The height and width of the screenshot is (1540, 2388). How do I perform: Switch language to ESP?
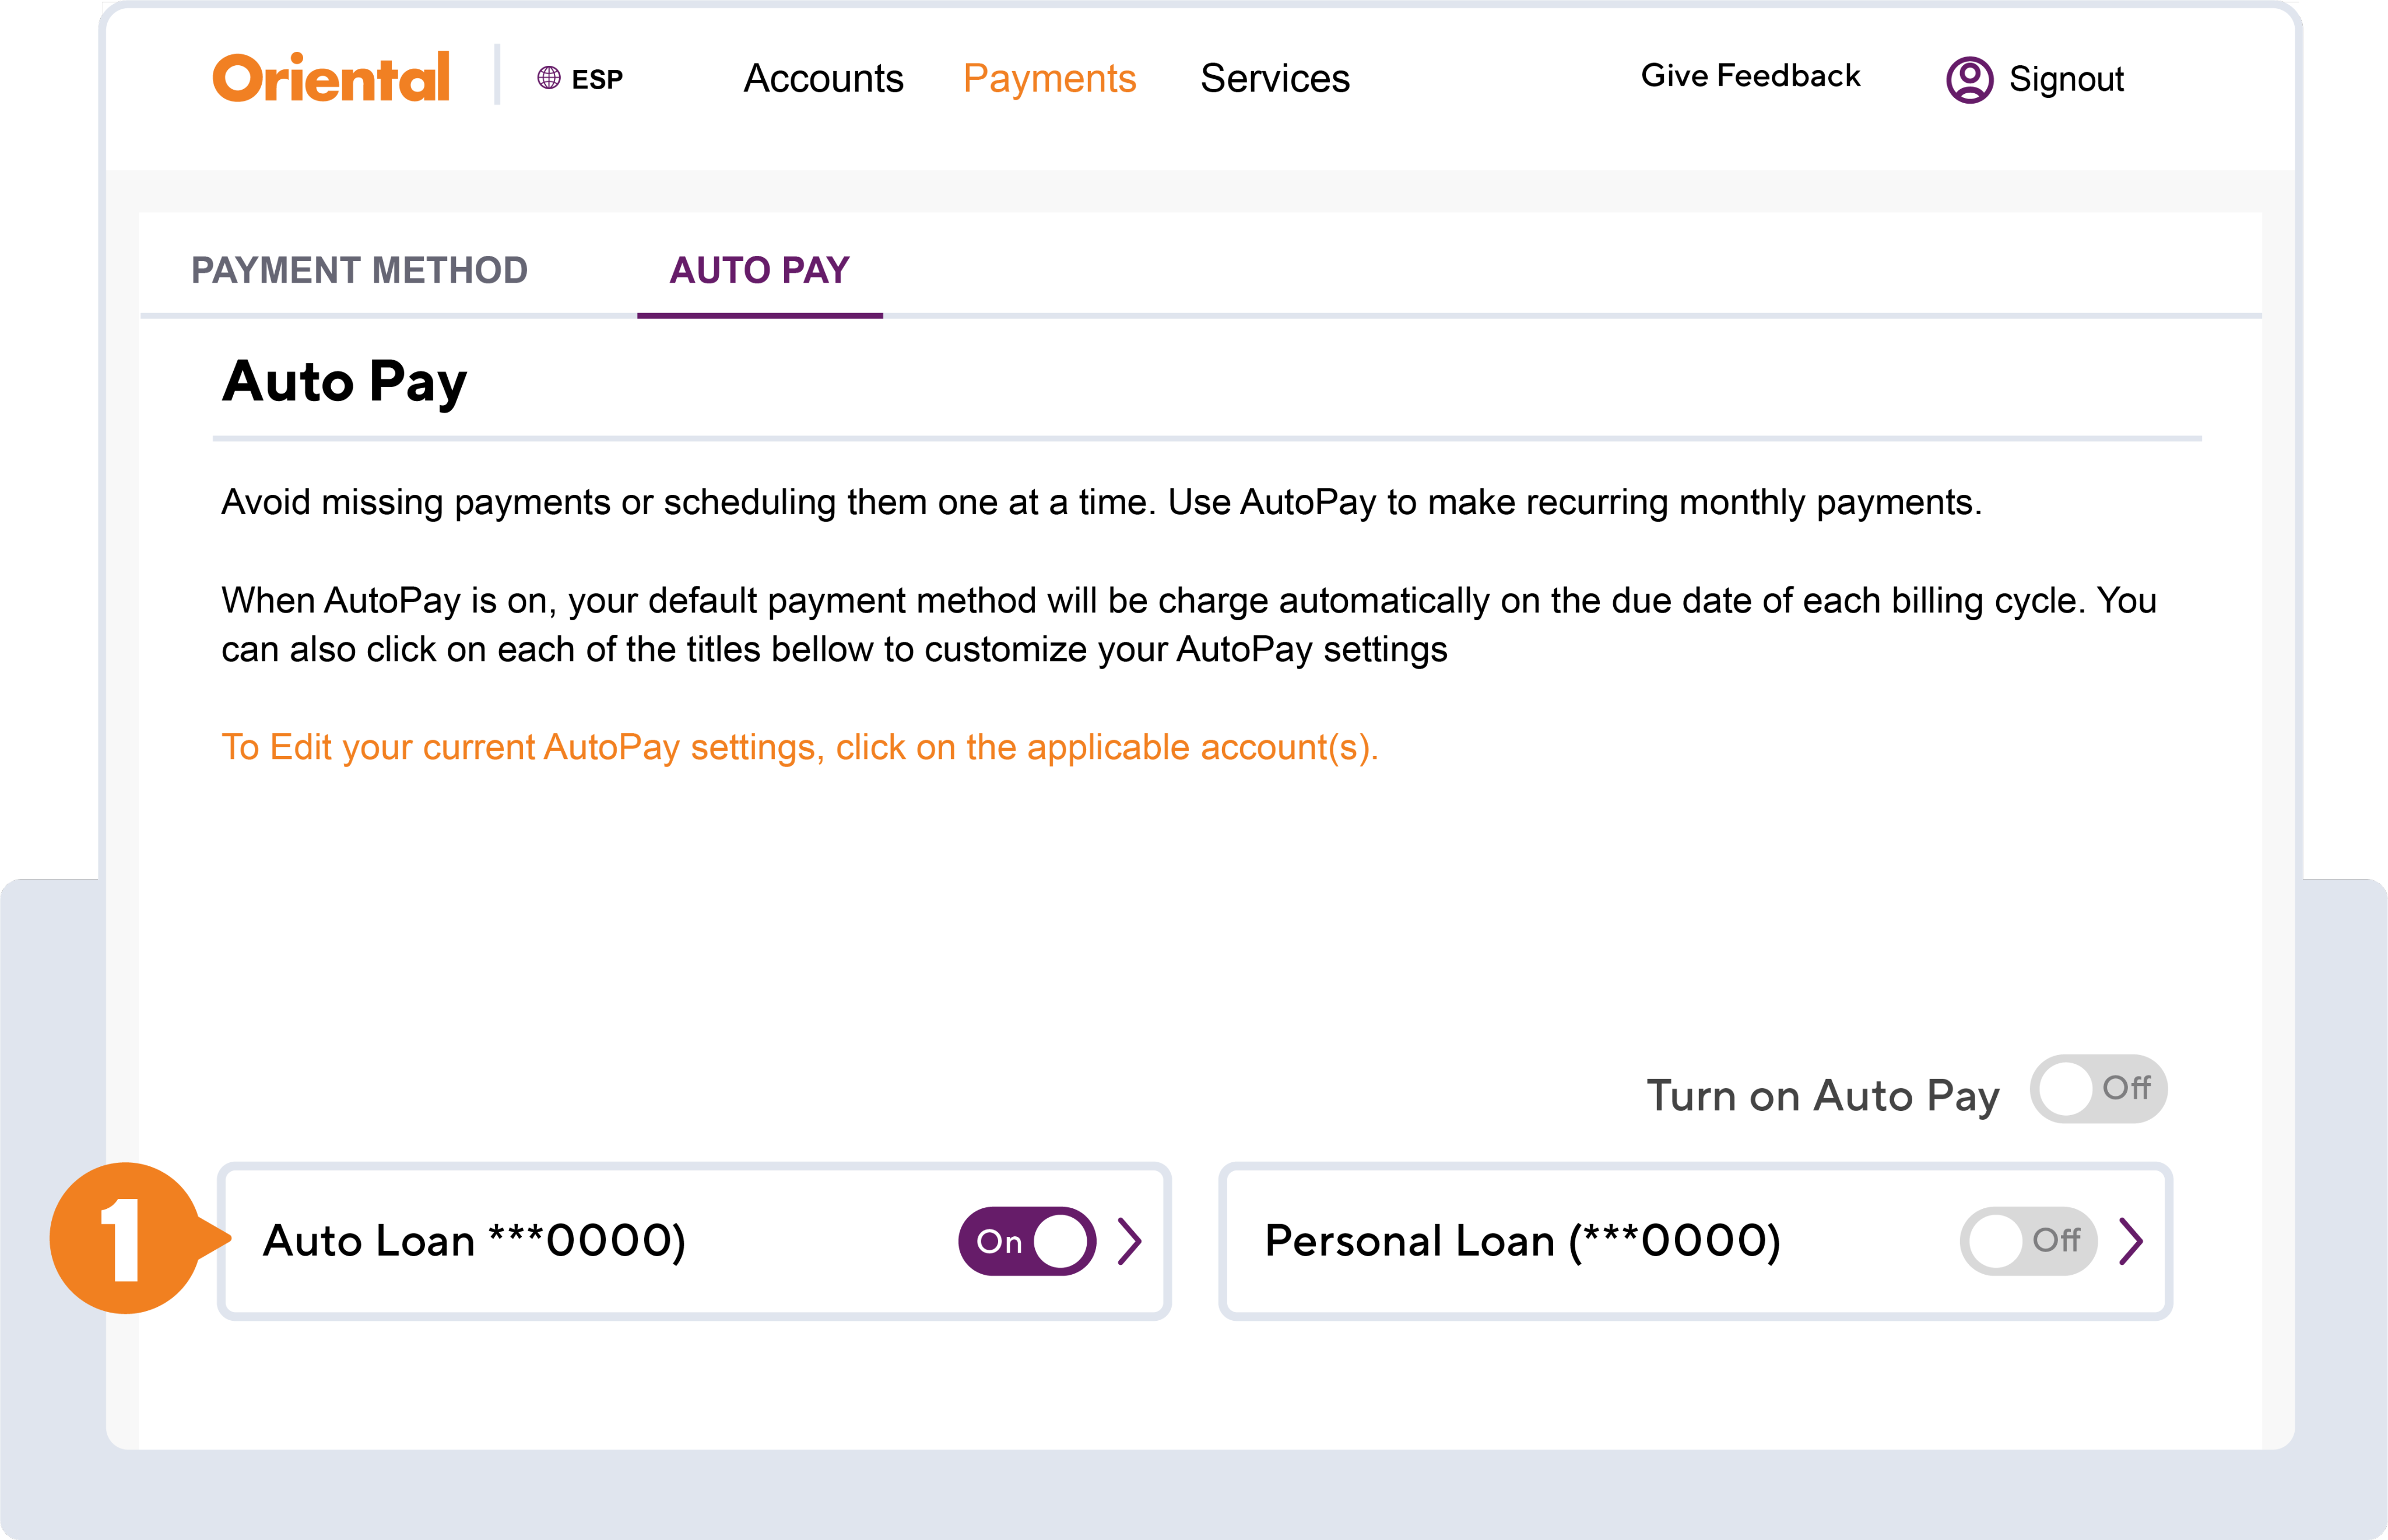[597, 79]
